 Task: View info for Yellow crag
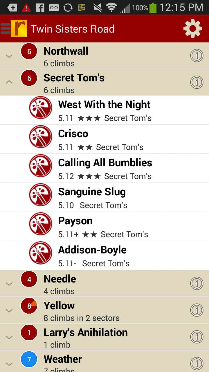(x=197, y=310)
